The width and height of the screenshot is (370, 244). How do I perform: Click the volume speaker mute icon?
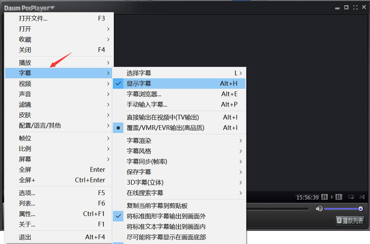pyautogui.click(x=319, y=209)
